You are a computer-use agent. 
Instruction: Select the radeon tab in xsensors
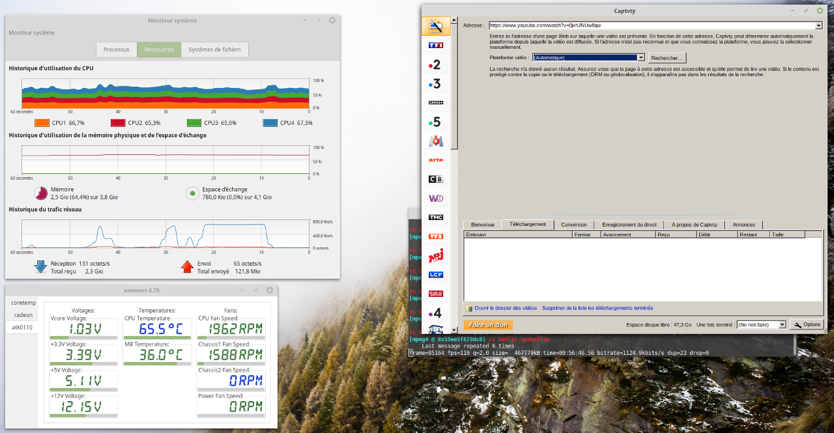(x=23, y=314)
